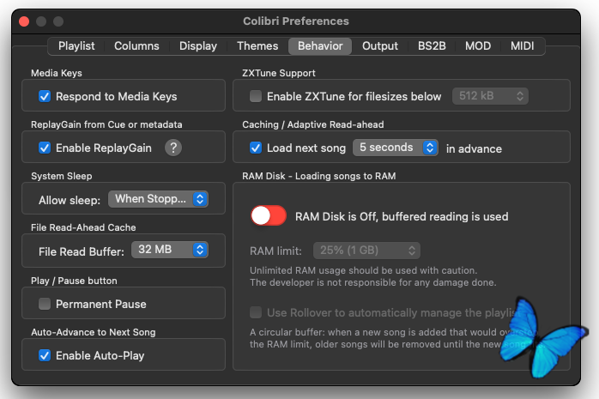Switch to the MIDI tab
This screenshot has height=399, width=599.
tap(522, 45)
